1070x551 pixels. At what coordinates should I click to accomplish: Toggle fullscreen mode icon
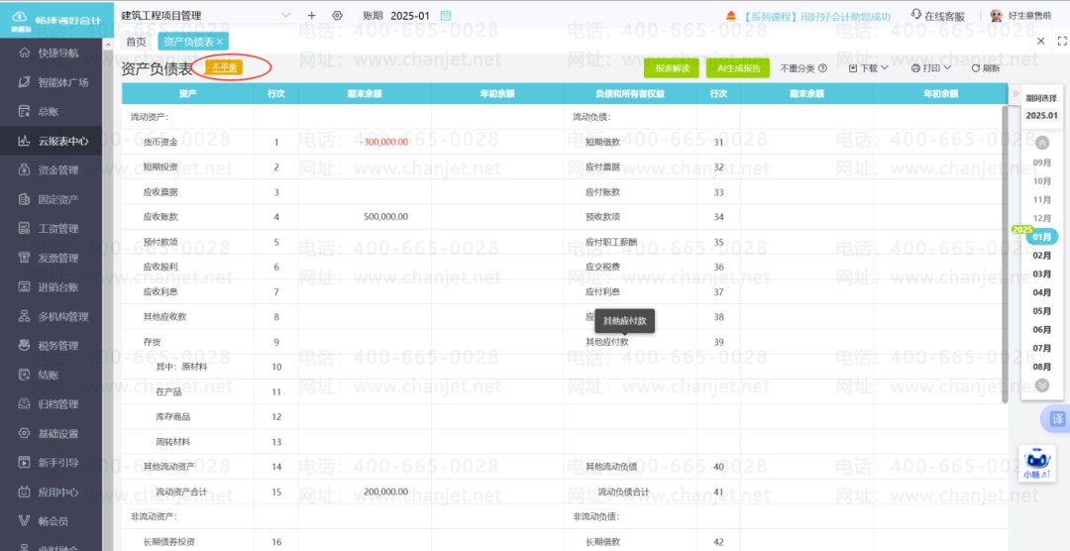pyautogui.click(x=1060, y=41)
